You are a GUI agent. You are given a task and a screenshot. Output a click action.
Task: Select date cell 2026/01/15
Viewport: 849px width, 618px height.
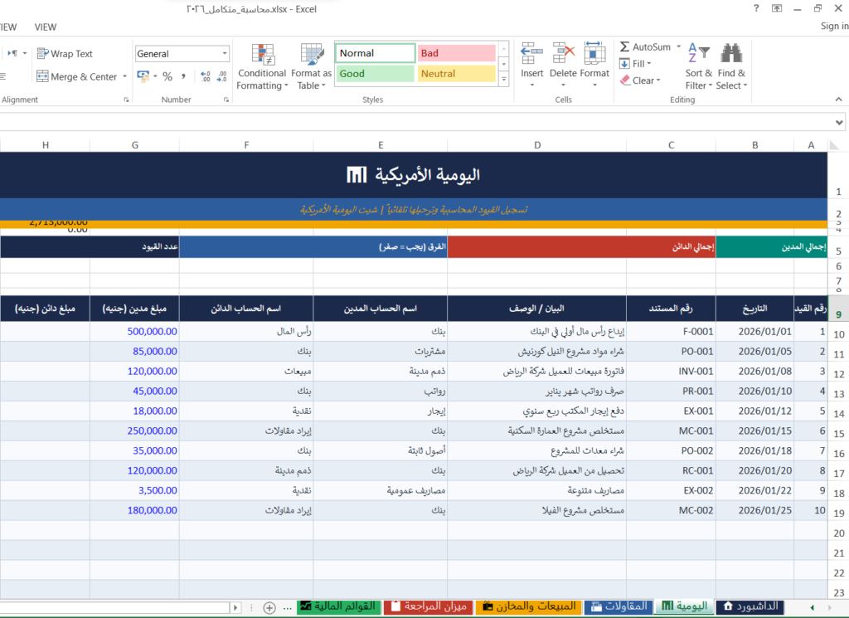(x=754, y=431)
